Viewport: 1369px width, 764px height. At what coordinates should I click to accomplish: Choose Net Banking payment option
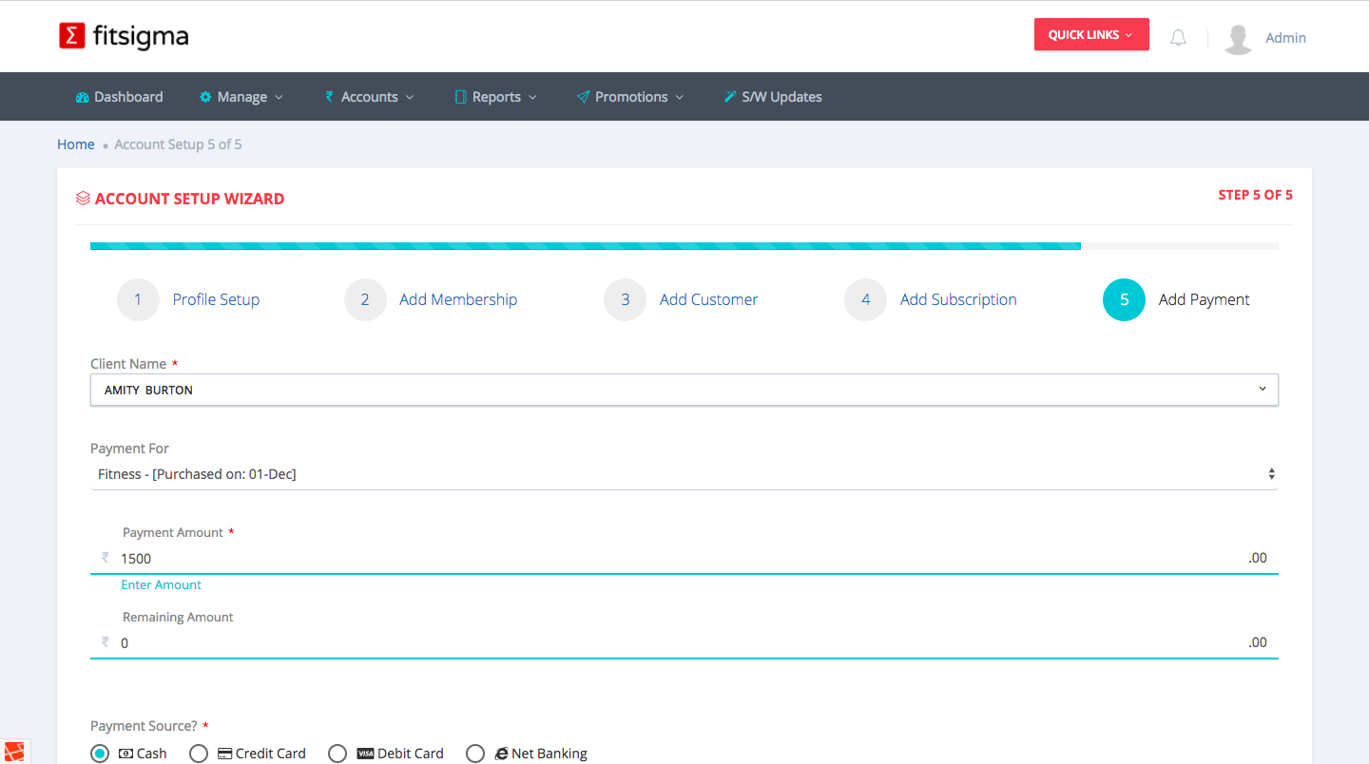click(475, 754)
